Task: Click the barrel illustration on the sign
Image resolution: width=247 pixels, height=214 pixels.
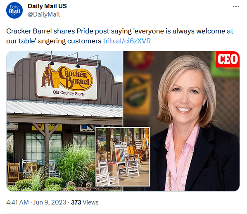Action: 55,80
